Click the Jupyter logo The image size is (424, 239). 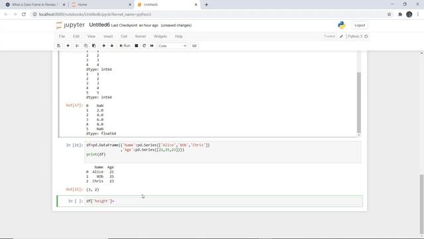70,25
